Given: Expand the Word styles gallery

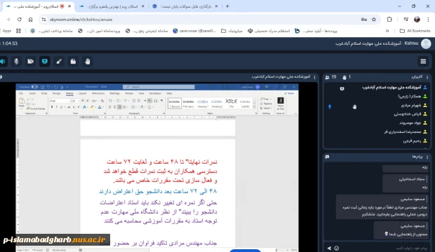Looking at the screenshot, I should (x=254, y=107).
